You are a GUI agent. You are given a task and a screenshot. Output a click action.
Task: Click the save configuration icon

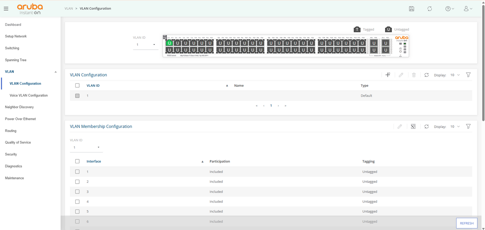pyautogui.click(x=411, y=9)
